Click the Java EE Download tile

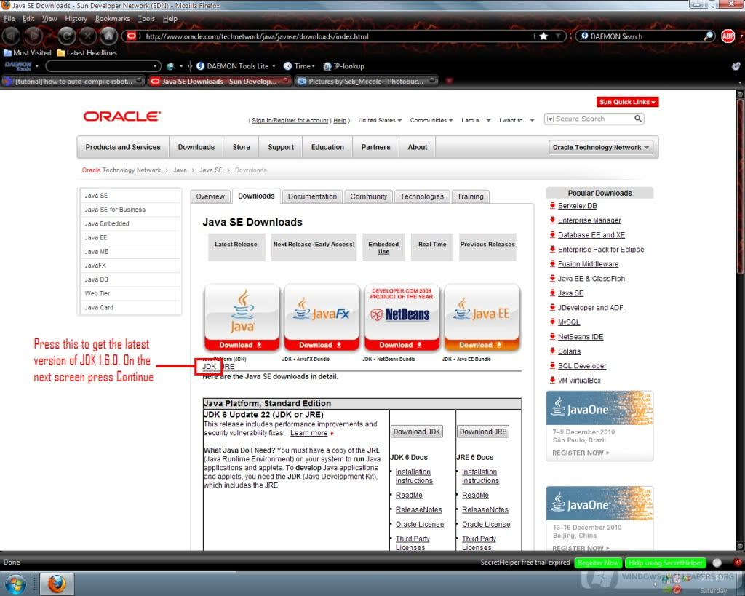[482, 317]
